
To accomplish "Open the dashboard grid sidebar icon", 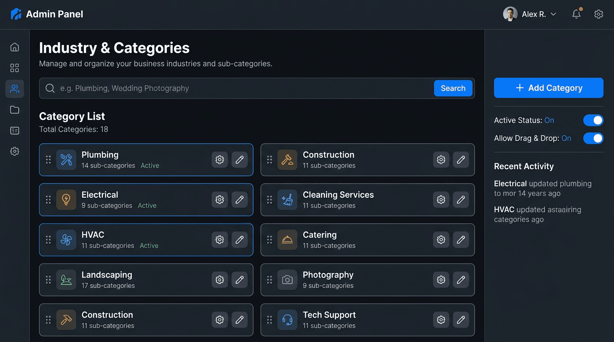I will (x=15, y=68).
